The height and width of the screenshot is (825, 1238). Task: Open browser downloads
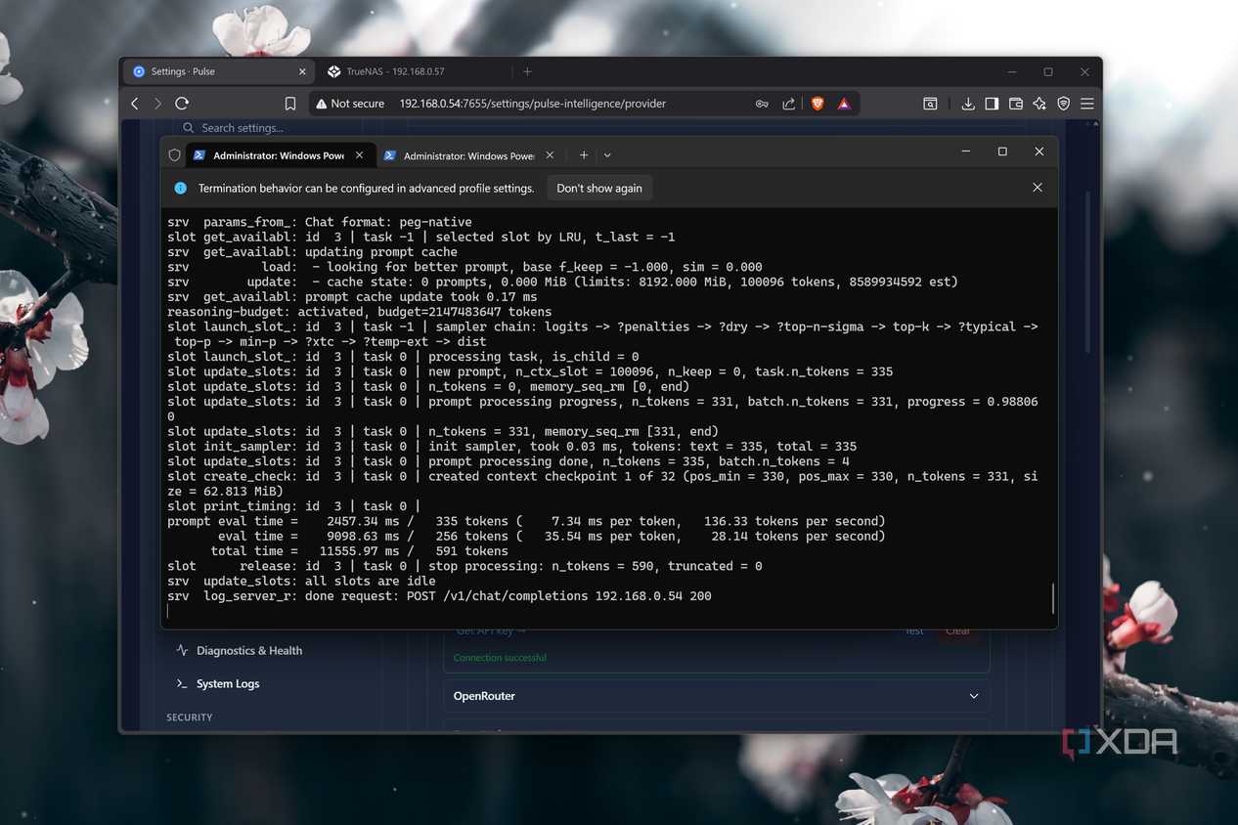[968, 104]
